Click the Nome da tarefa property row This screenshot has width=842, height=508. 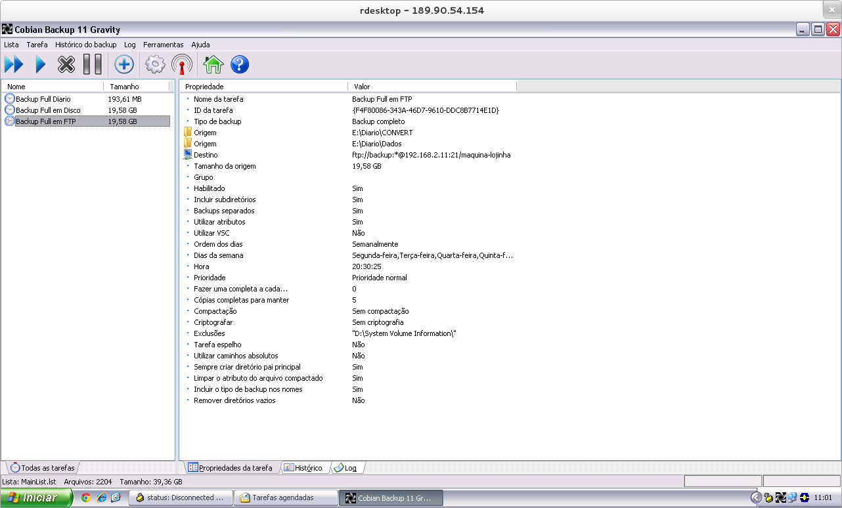click(x=218, y=98)
